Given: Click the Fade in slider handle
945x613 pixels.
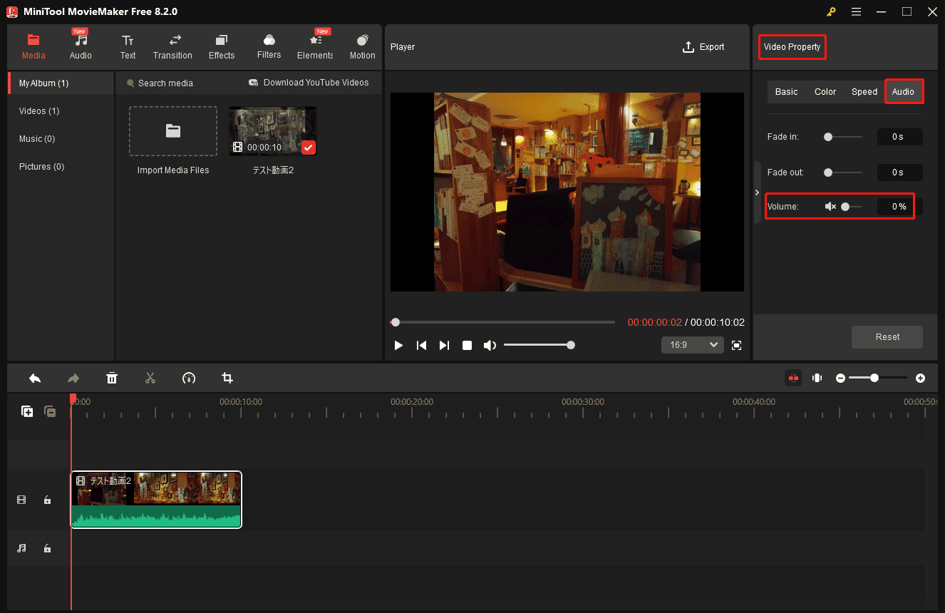Looking at the screenshot, I should (x=828, y=137).
